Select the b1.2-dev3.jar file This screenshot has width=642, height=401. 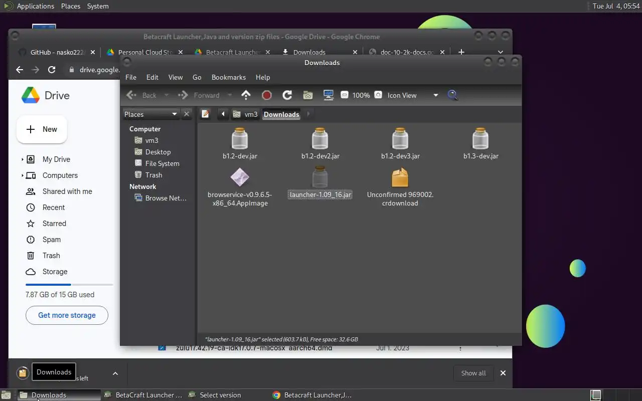[400, 143]
